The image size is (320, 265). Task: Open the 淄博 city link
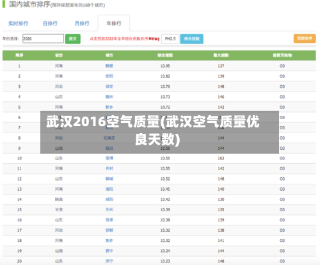[x=109, y=158]
